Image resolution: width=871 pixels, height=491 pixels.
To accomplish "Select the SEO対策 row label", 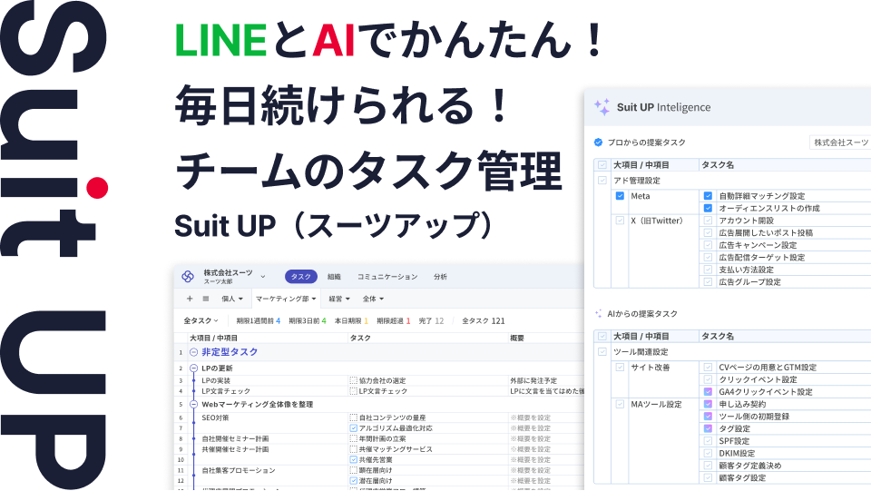I will pos(215,417).
